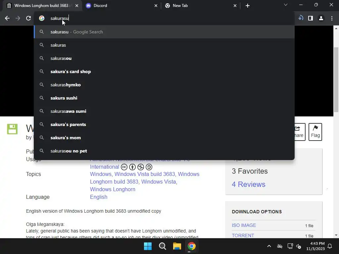Click the scrollbar up arrow

pos(336,28)
